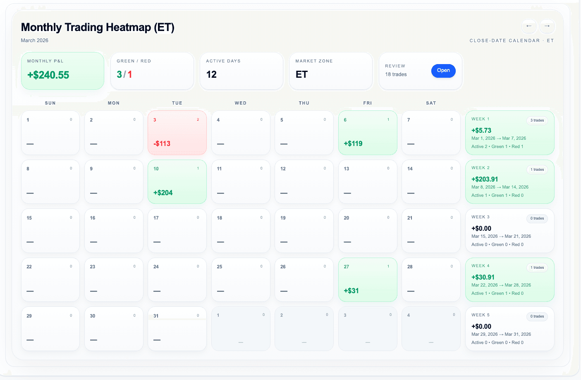This screenshot has width=581, height=380.
Task: Open Week 5 summary card
Action: point(510,329)
